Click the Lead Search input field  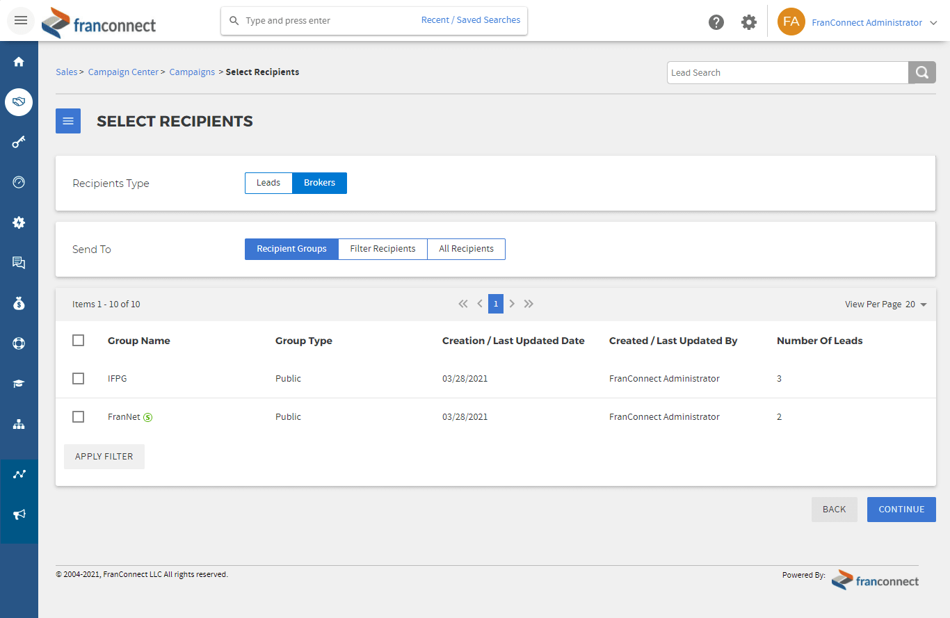(x=787, y=72)
